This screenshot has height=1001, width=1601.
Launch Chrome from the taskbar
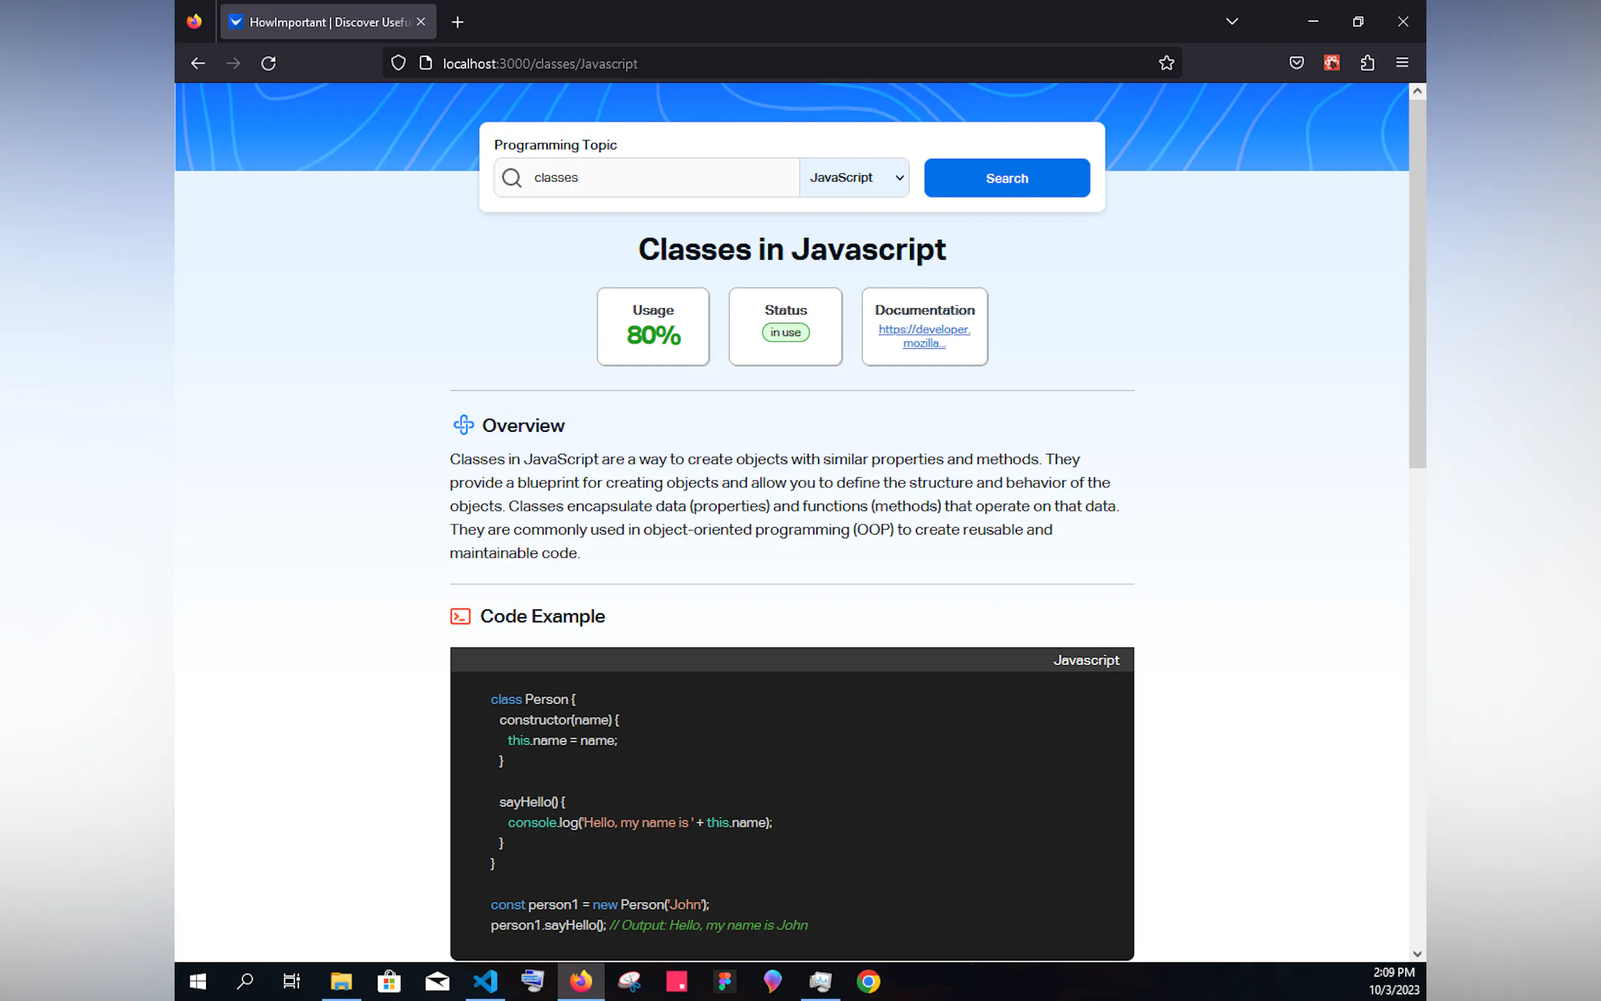pyautogui.click(x=869, y=981)
